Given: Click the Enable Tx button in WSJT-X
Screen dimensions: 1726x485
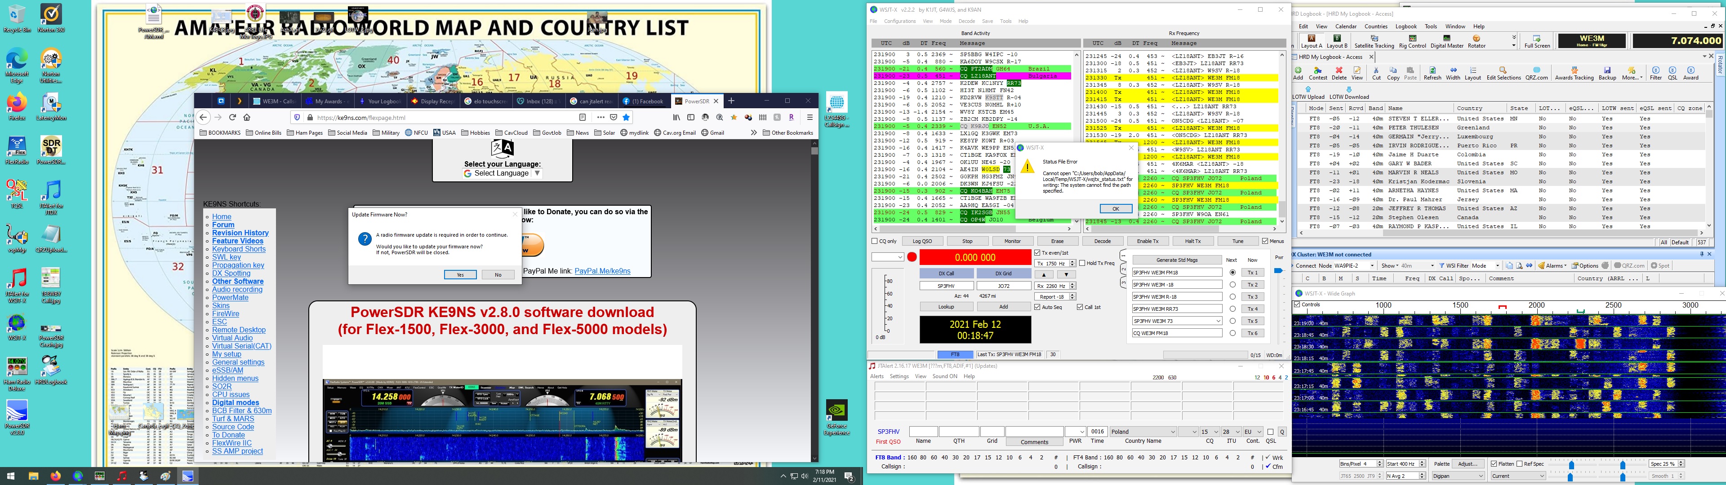Looking at the screenshot, I should [1148, 241].
